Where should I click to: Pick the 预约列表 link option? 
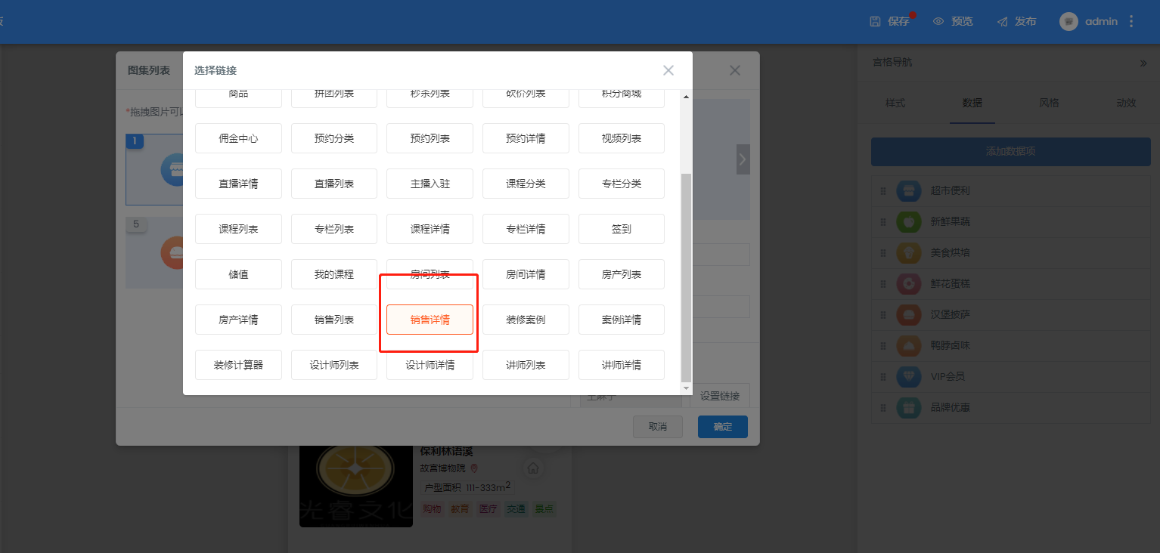430,138
